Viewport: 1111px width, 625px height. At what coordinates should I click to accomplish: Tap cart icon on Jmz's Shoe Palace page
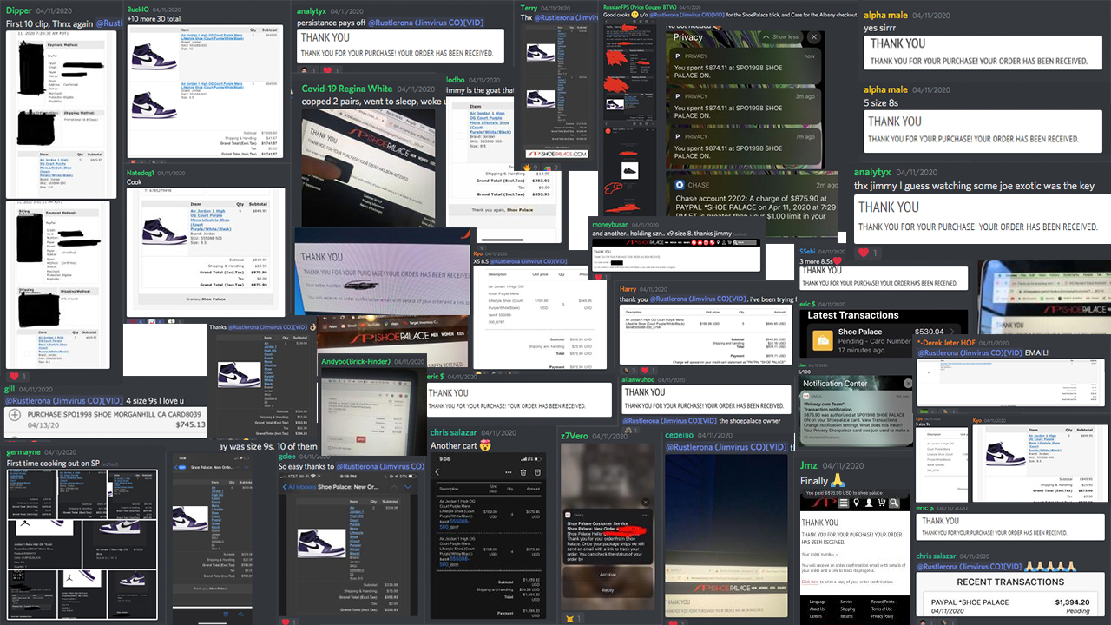pos(881,503)
